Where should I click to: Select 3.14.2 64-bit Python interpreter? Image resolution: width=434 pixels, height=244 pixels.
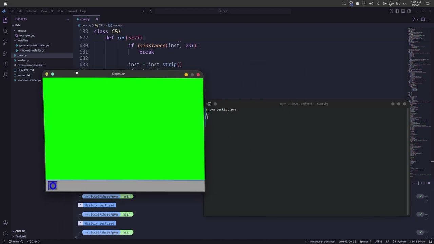417,242
